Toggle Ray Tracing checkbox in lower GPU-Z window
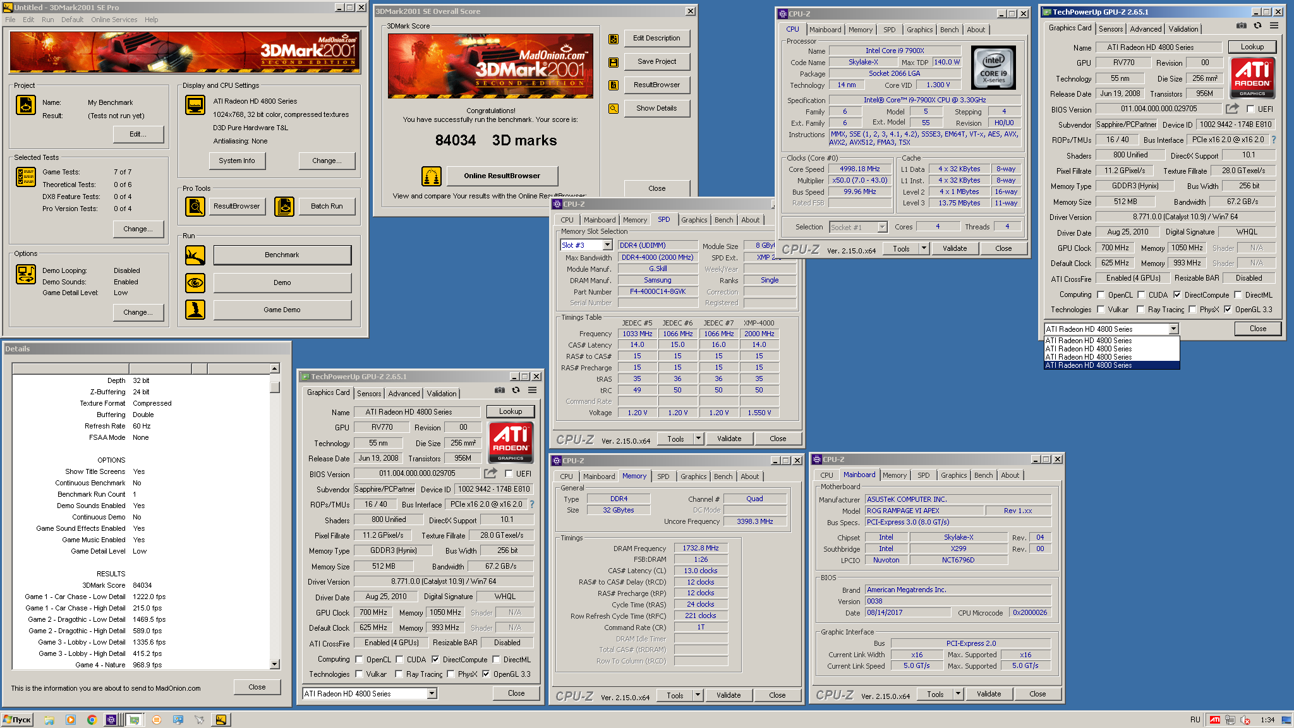Image resolution: width=1294 pixels, height=728 pixels. click(x=399, y=674)
